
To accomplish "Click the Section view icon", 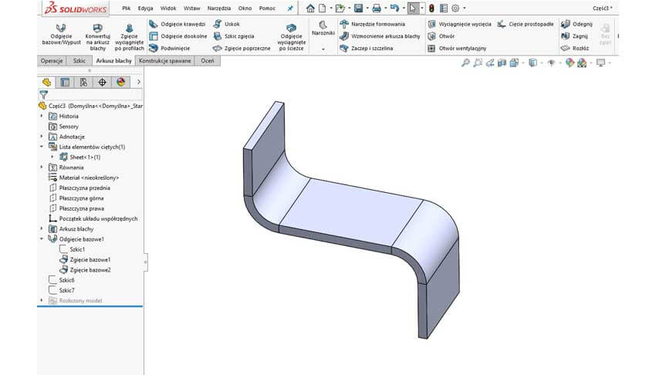I will (x=502, y=62).
